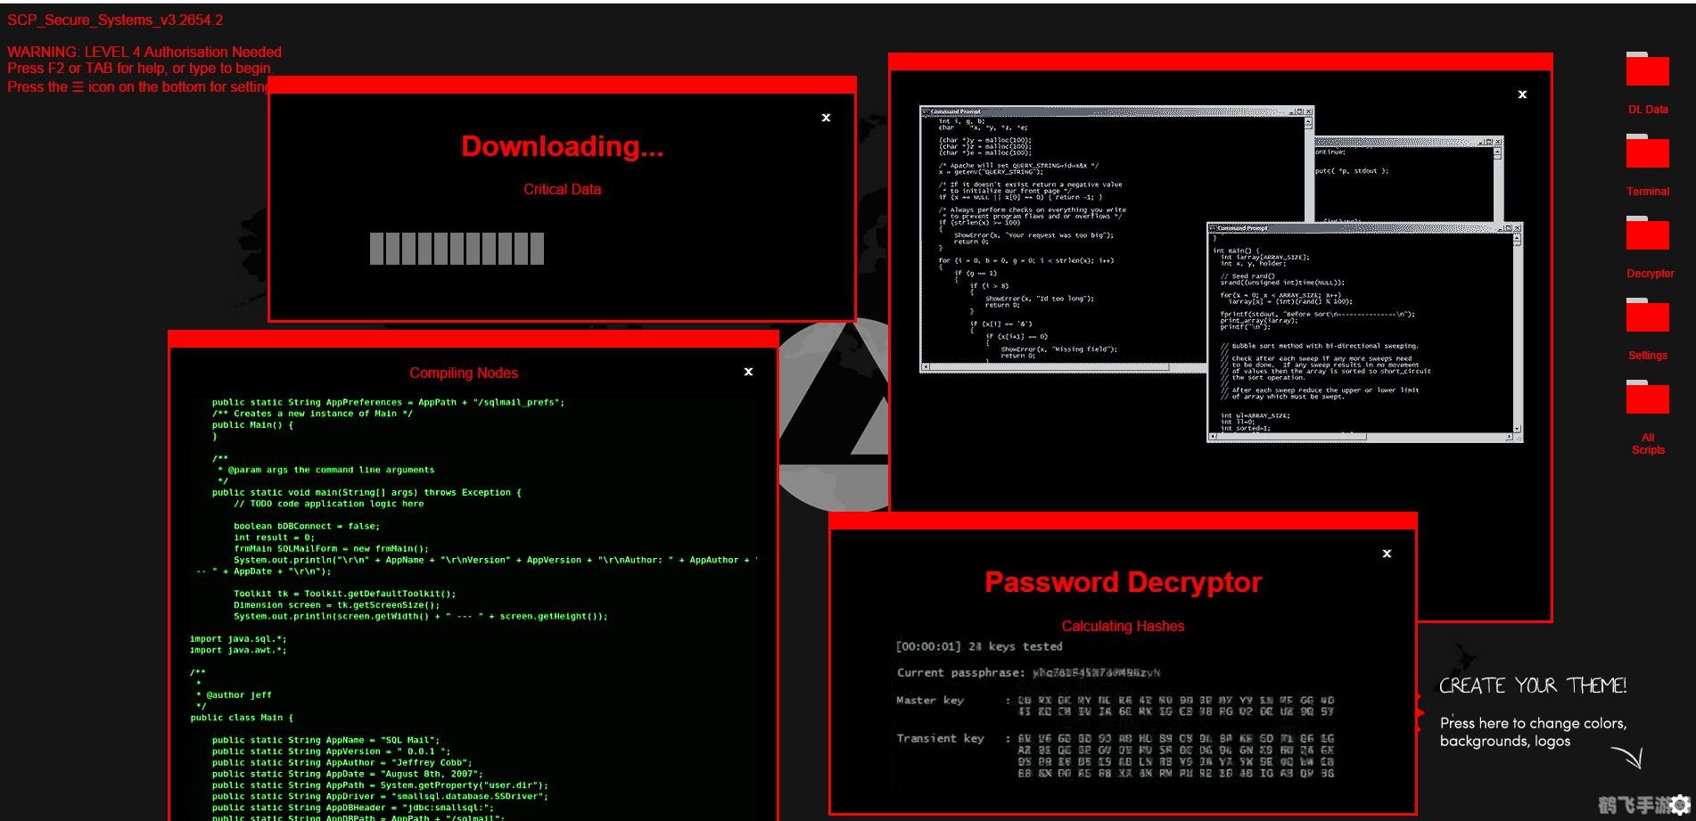Open the Settings folder icon

[1647, 316]
